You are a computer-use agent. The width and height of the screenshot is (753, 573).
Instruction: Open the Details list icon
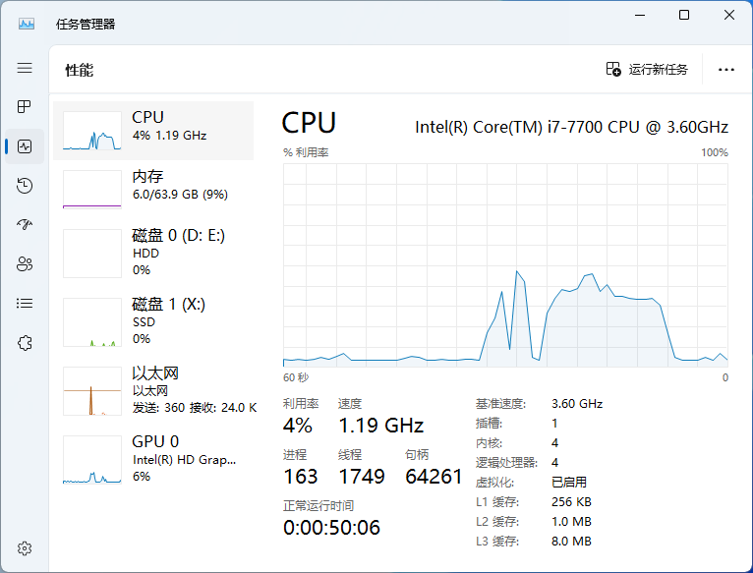[x=25, y=303]
